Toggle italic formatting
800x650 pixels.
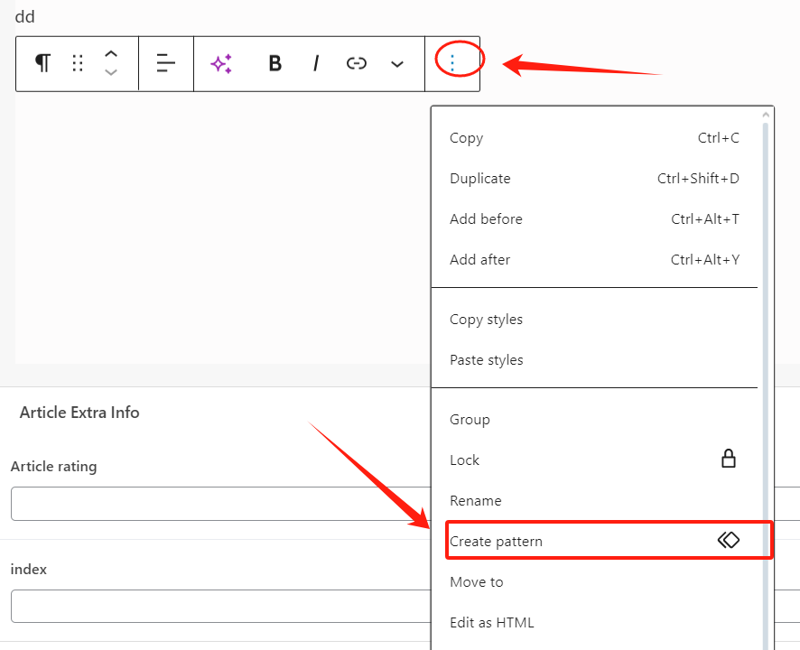(x=316, y=63)
